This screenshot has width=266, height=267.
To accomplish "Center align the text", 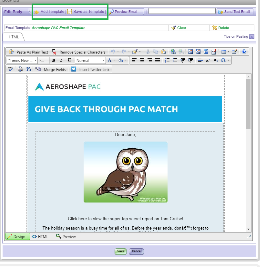I will point(142,60).
